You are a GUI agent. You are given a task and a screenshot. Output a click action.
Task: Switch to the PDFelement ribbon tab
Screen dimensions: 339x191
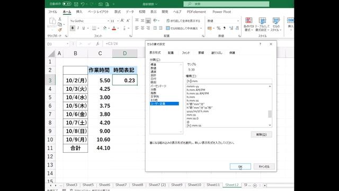[x=197, y=12]
